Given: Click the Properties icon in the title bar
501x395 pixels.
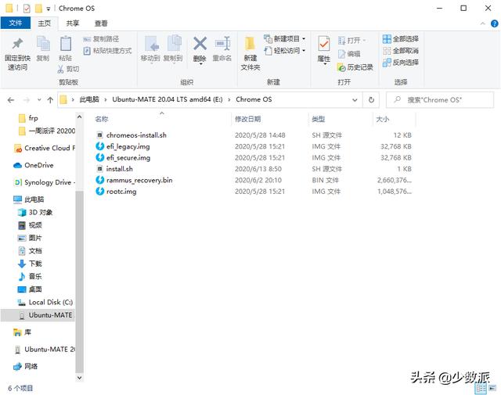Looking at the screenshot, I should [x=27, y=9].
